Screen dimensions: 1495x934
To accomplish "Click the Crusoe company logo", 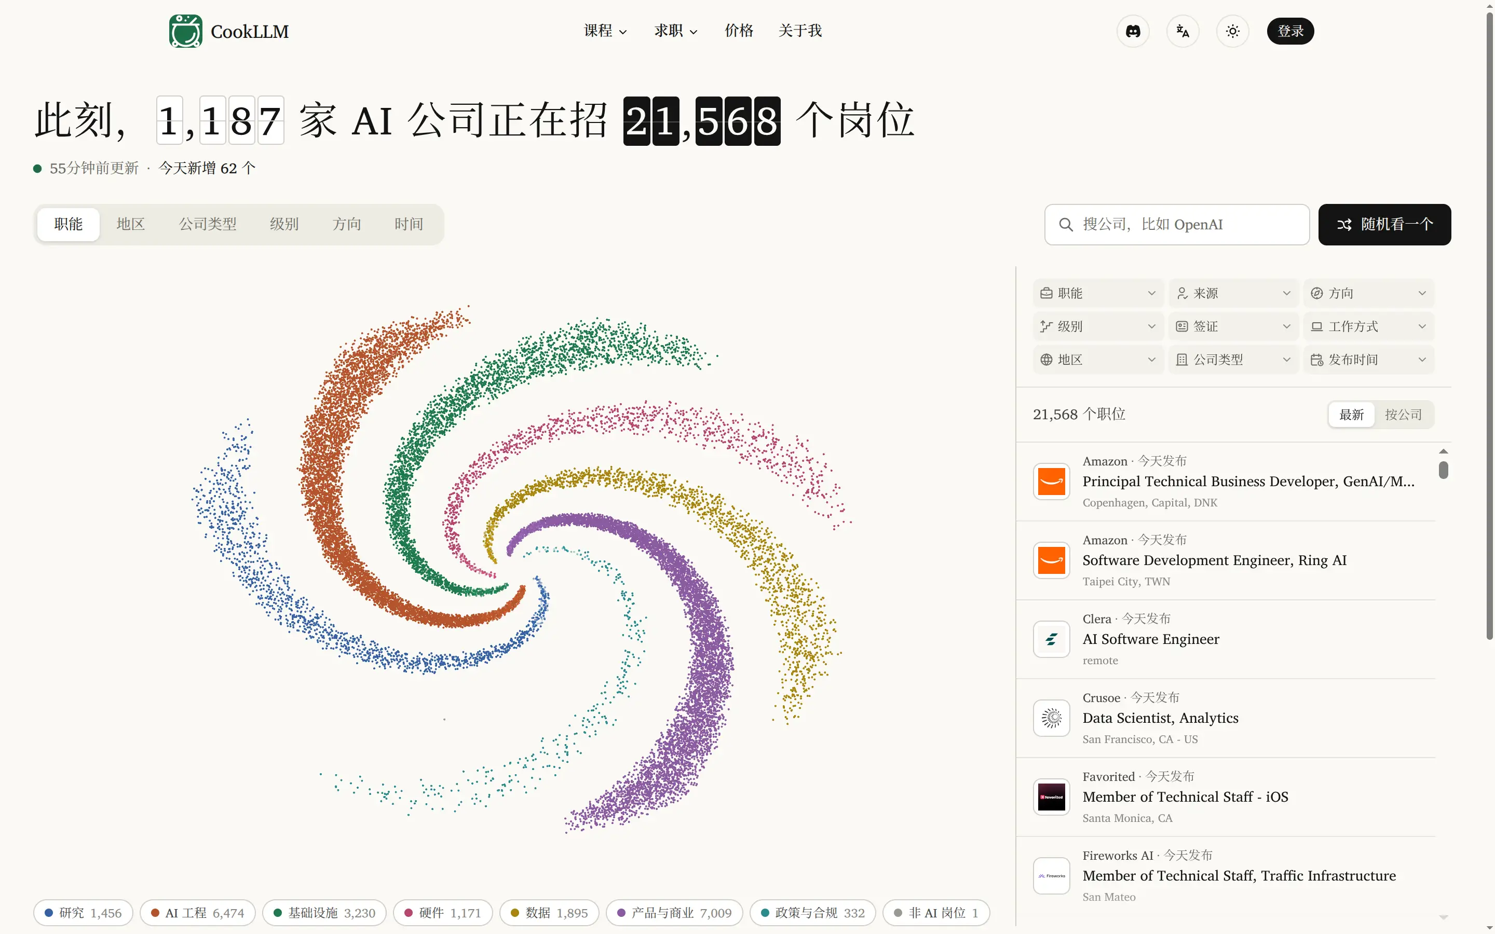I will [x=1052, y=718].
